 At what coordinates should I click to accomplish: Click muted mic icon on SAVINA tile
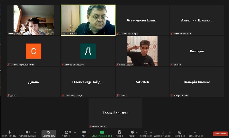117,96
